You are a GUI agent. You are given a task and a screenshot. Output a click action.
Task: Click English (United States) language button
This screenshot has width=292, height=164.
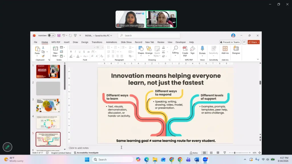pos(61,153)
